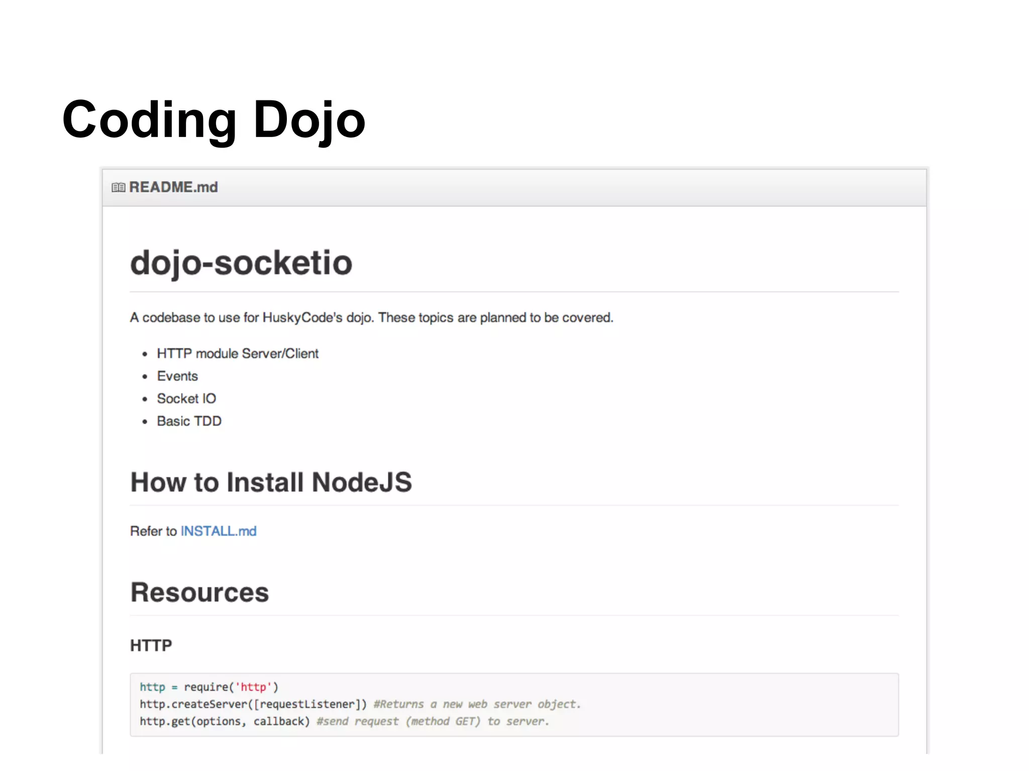This screenshot has height=771, width=1029.
Task: Open the INSTALL.md link
Action: (219, 531)
